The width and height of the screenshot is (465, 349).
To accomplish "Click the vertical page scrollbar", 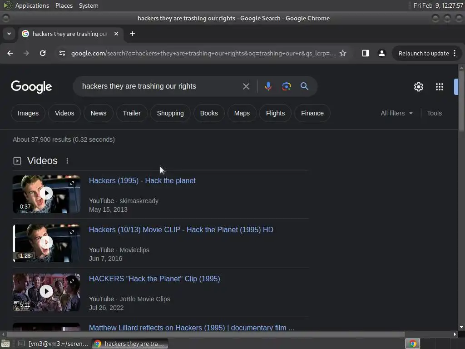I will point(461,101).
